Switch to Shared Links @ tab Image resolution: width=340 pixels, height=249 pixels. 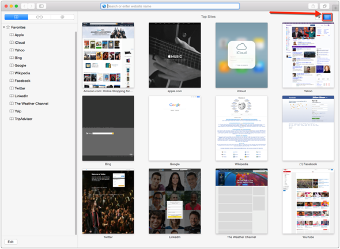pos(62,17)
